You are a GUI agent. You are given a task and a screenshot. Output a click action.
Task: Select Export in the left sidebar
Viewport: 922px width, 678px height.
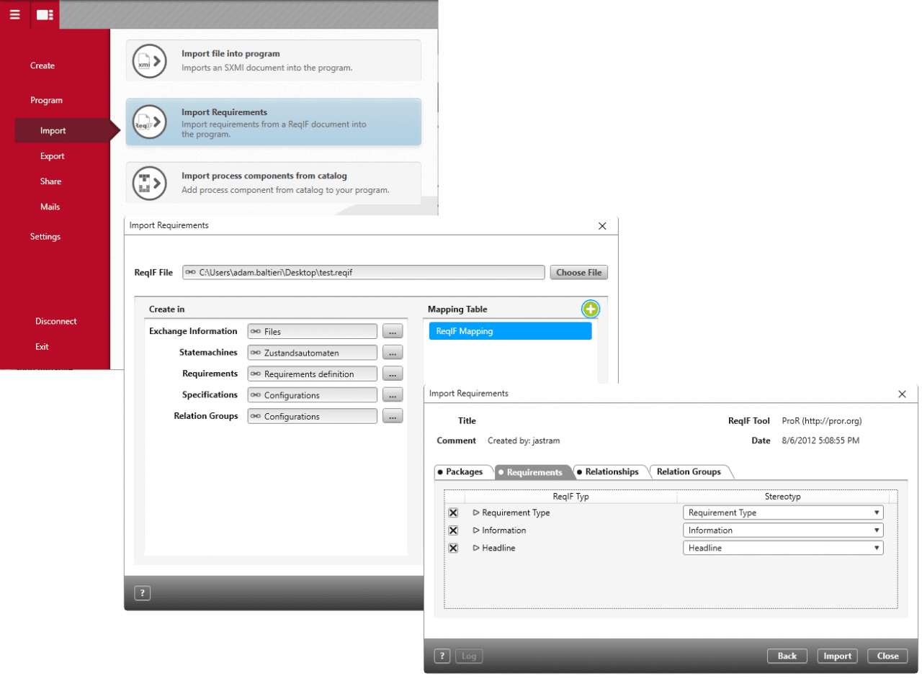click(52, 156)
